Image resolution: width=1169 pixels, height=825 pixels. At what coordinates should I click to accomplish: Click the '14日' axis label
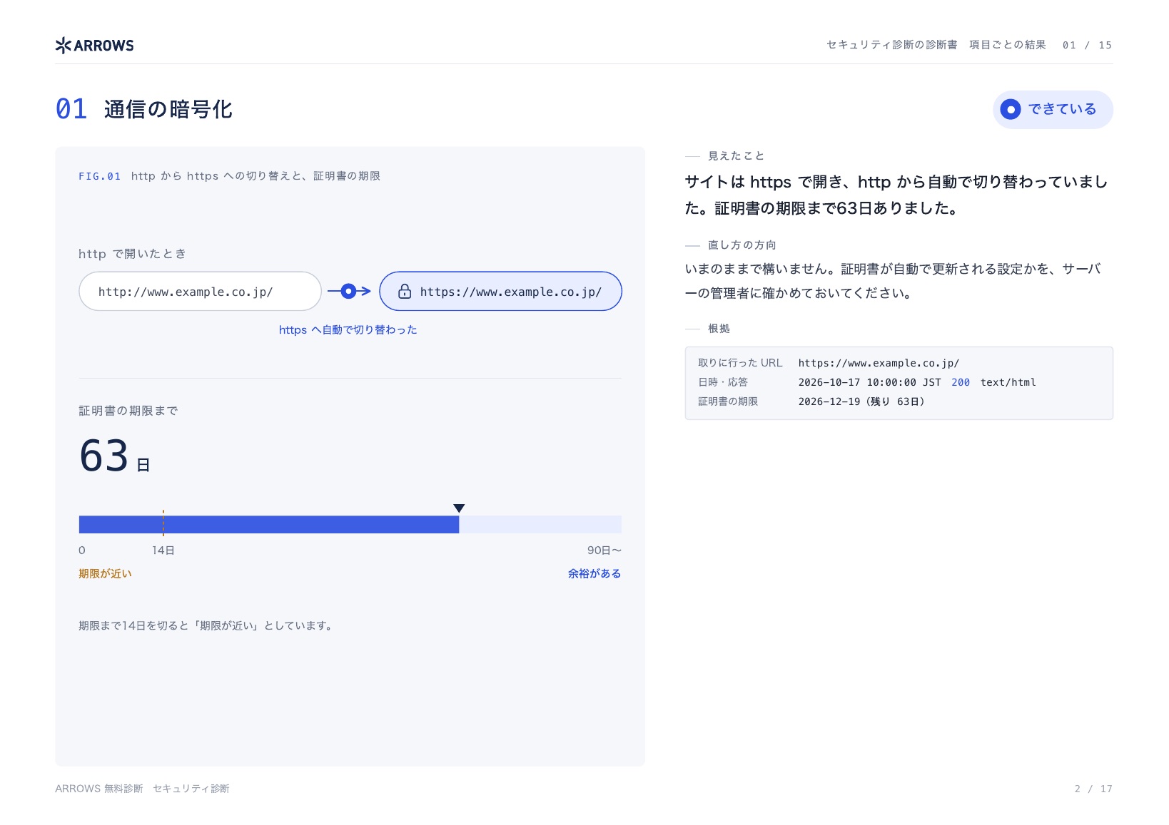(163, 550)
